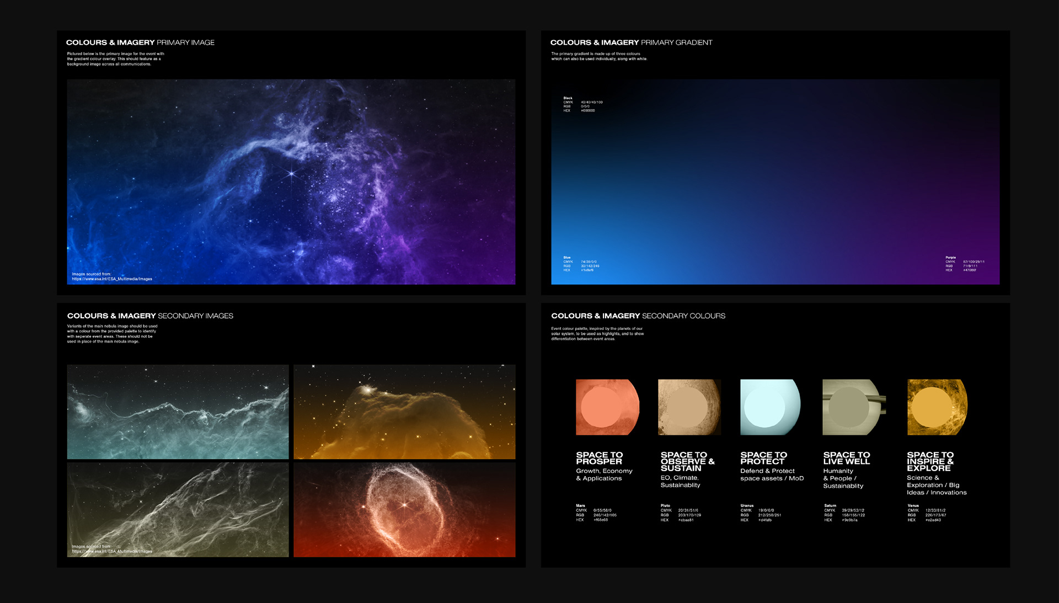
Task: Click the Space to Observe & Sustain heading
Action: [687, 461]
